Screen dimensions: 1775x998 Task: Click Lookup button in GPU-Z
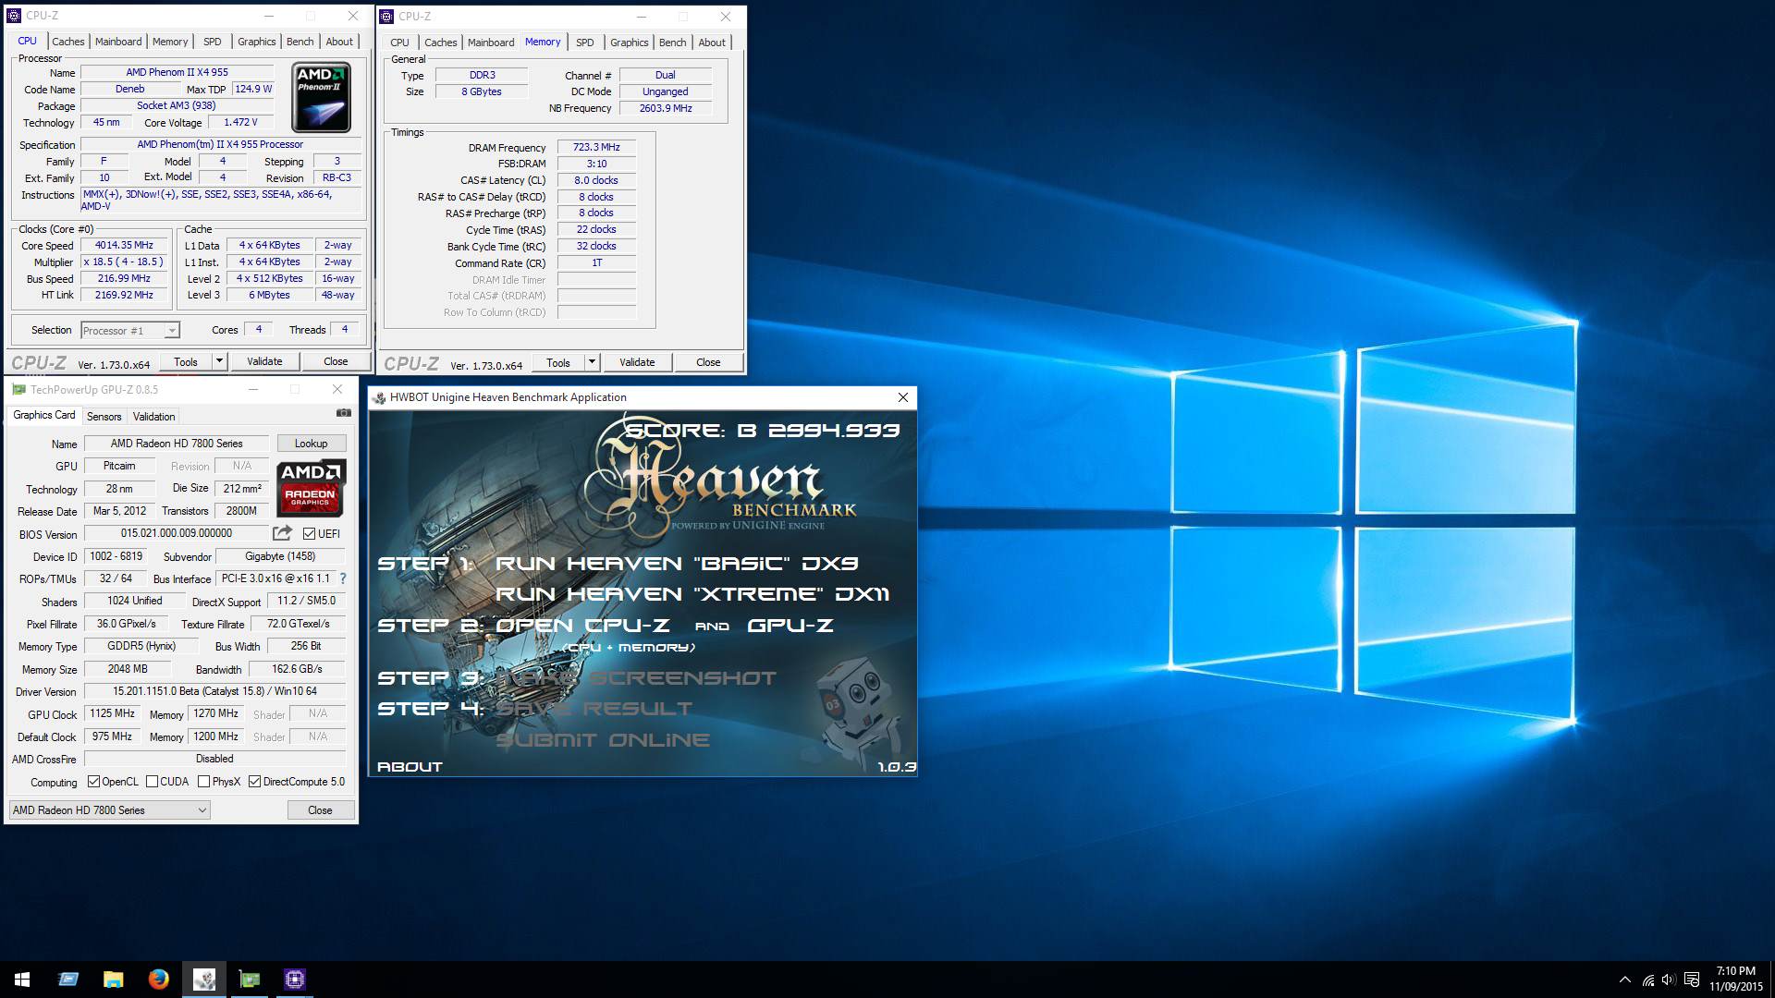tap(311, 444)
